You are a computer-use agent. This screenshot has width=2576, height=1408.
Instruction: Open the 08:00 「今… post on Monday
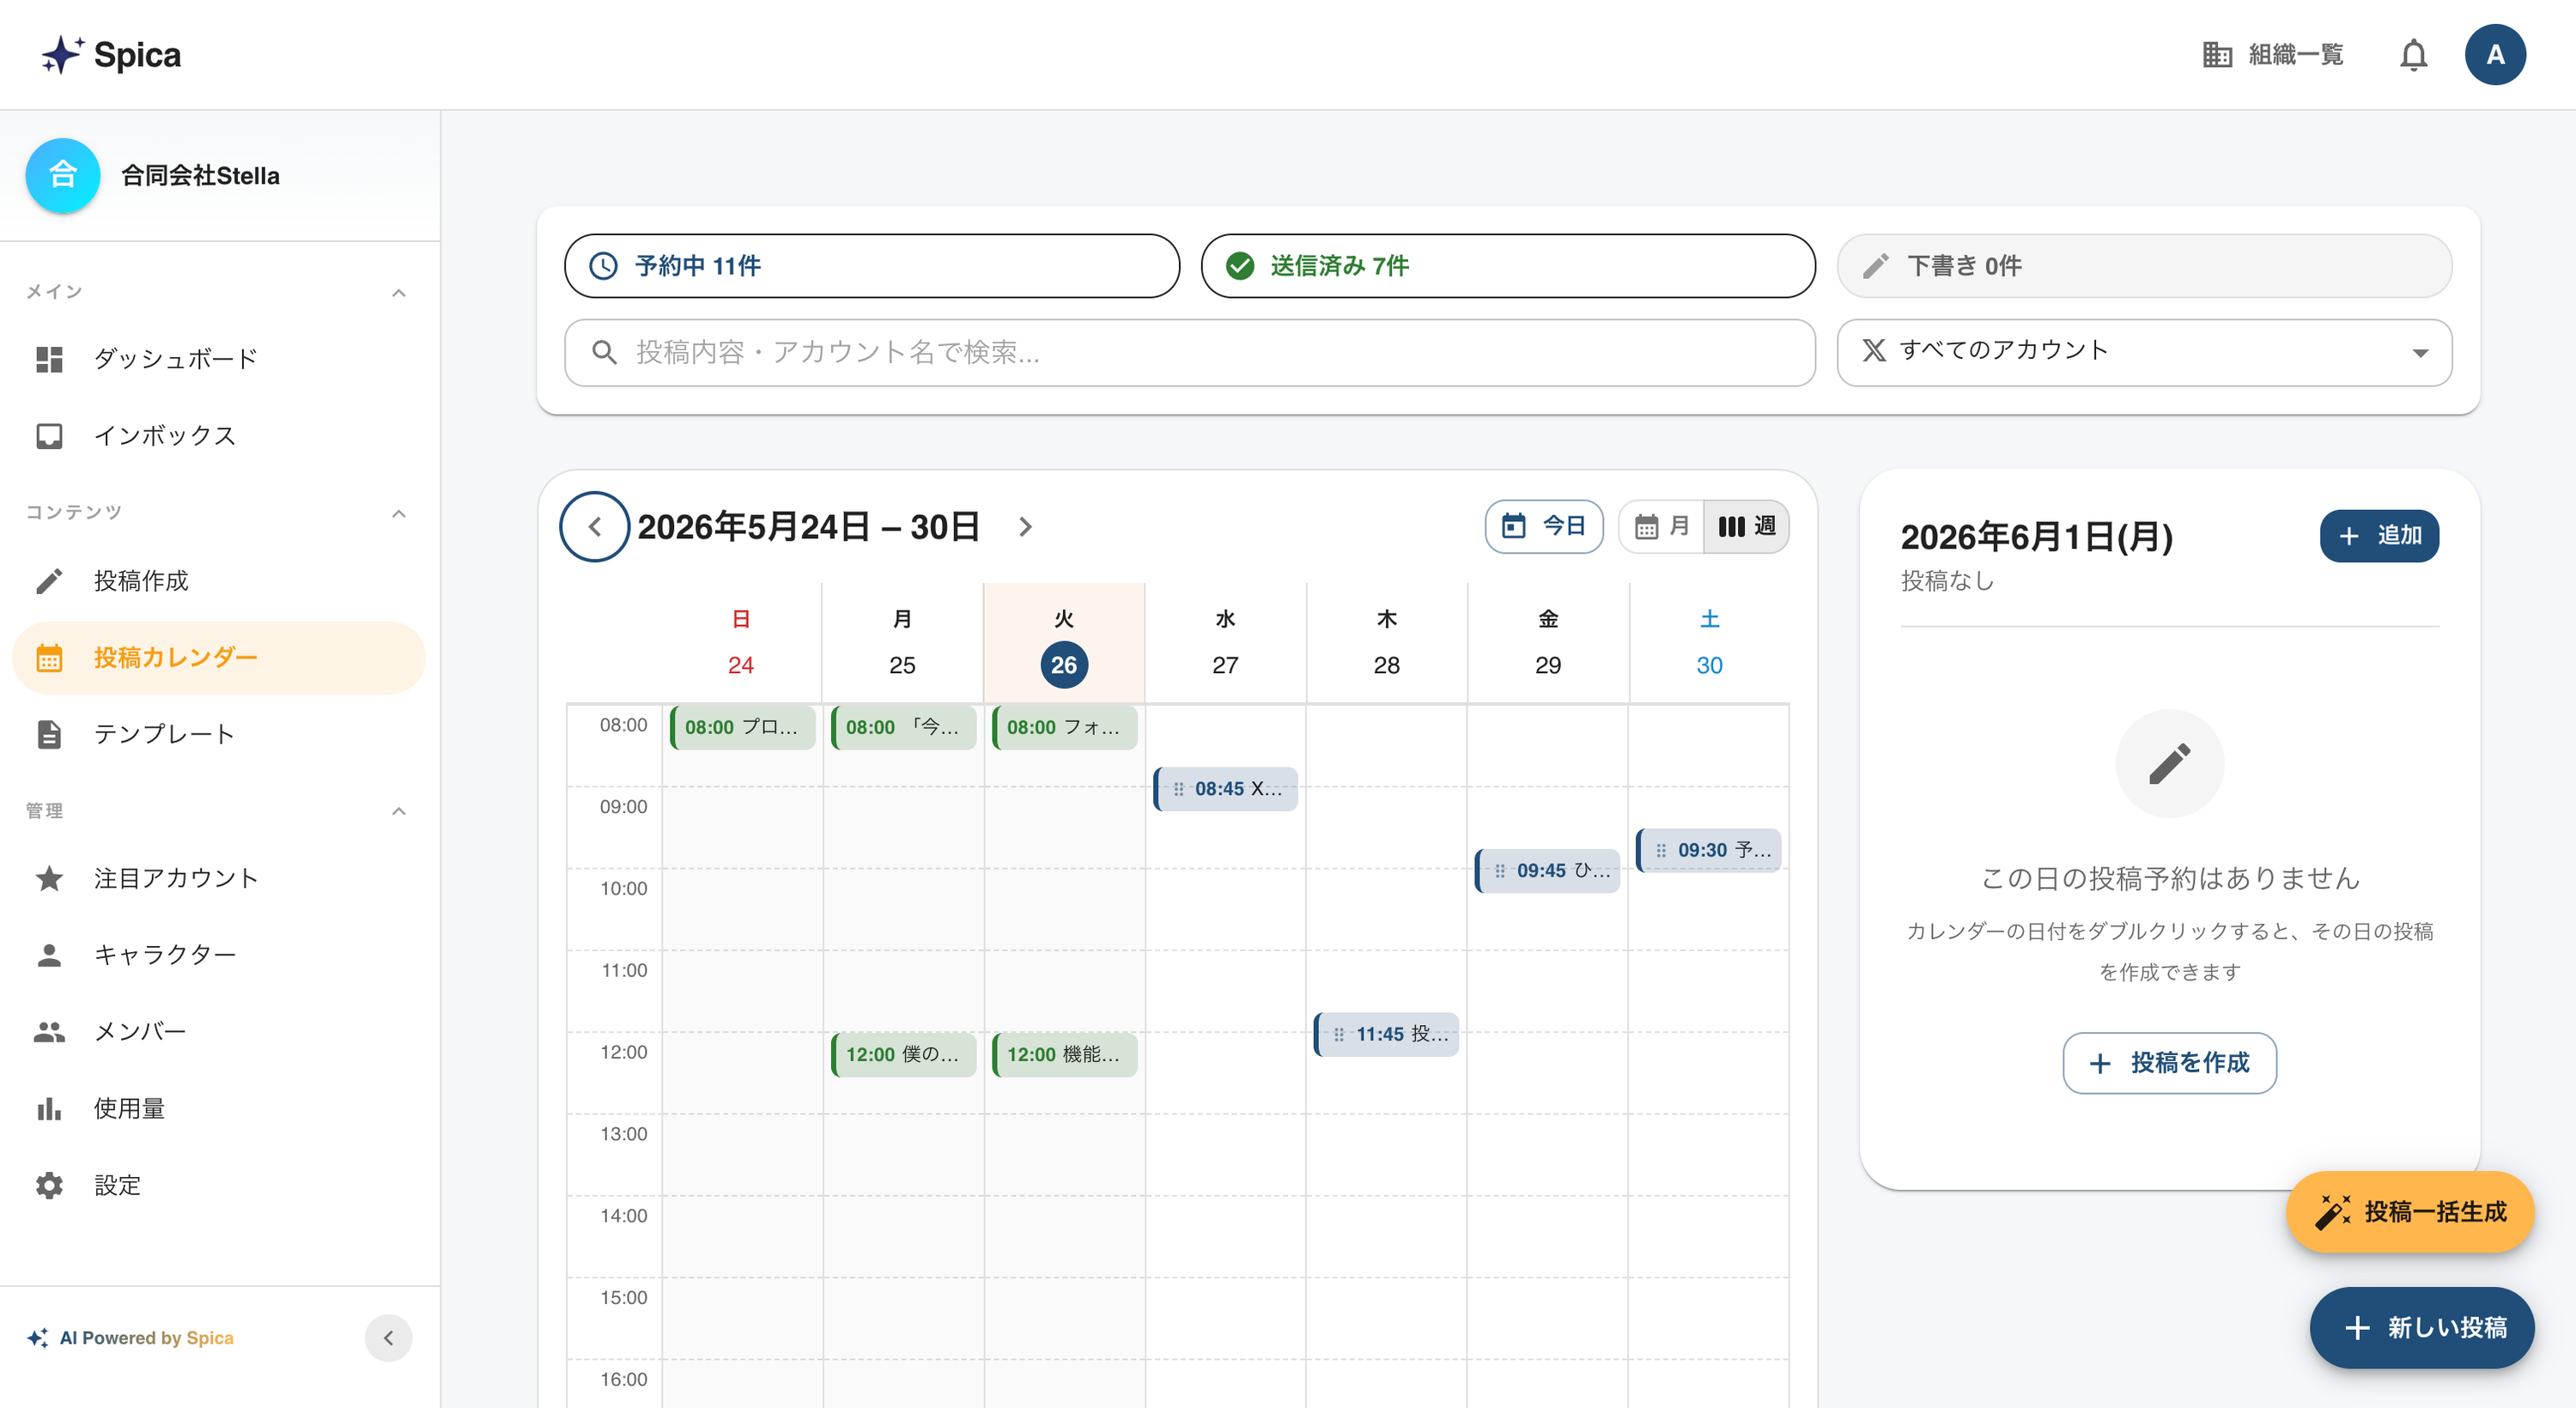click(x=903, y=727)
